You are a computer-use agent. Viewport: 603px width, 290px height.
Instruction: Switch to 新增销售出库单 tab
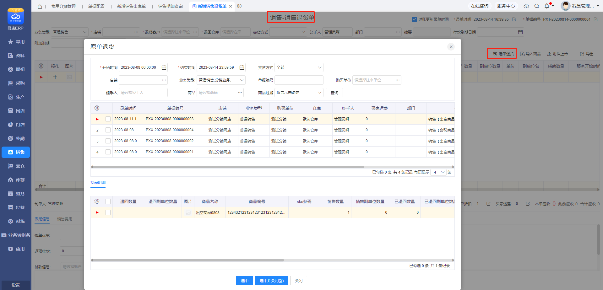131,6
